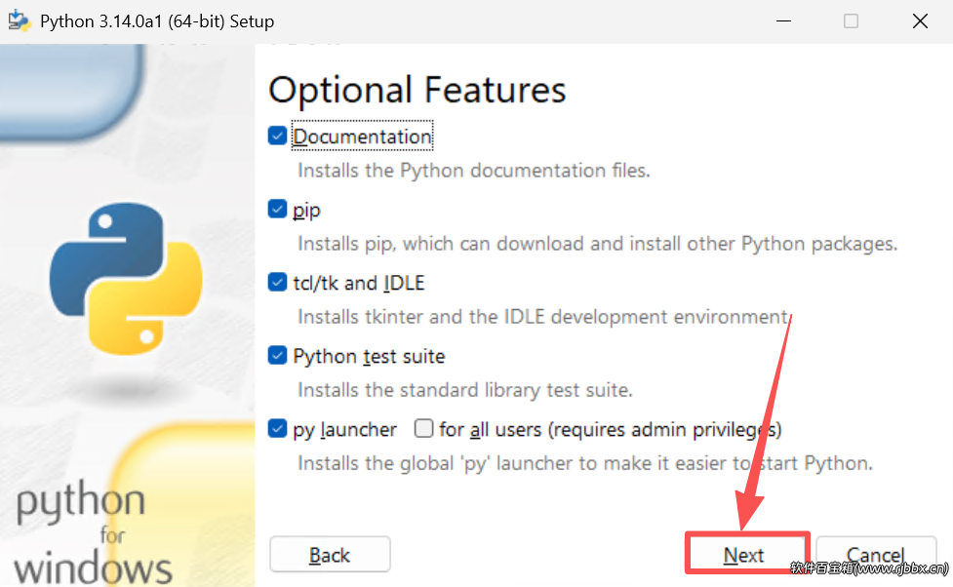Cancel the Python setup
The image size is (953, 587).
point(875,554)
